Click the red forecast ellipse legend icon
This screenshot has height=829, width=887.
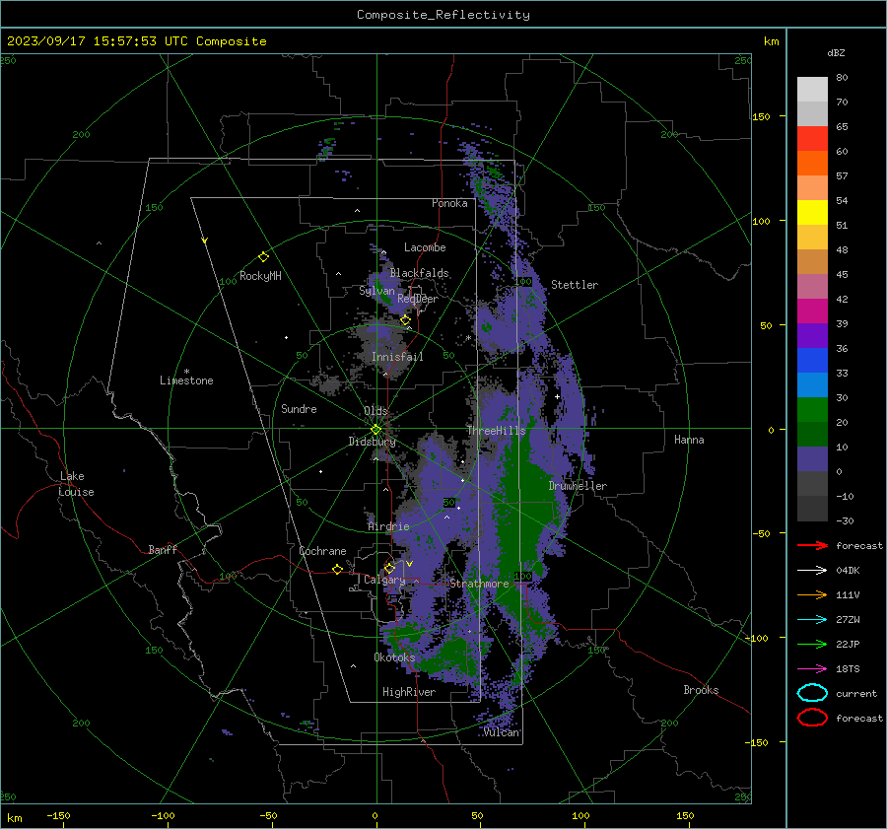click(x=812, y=718)
